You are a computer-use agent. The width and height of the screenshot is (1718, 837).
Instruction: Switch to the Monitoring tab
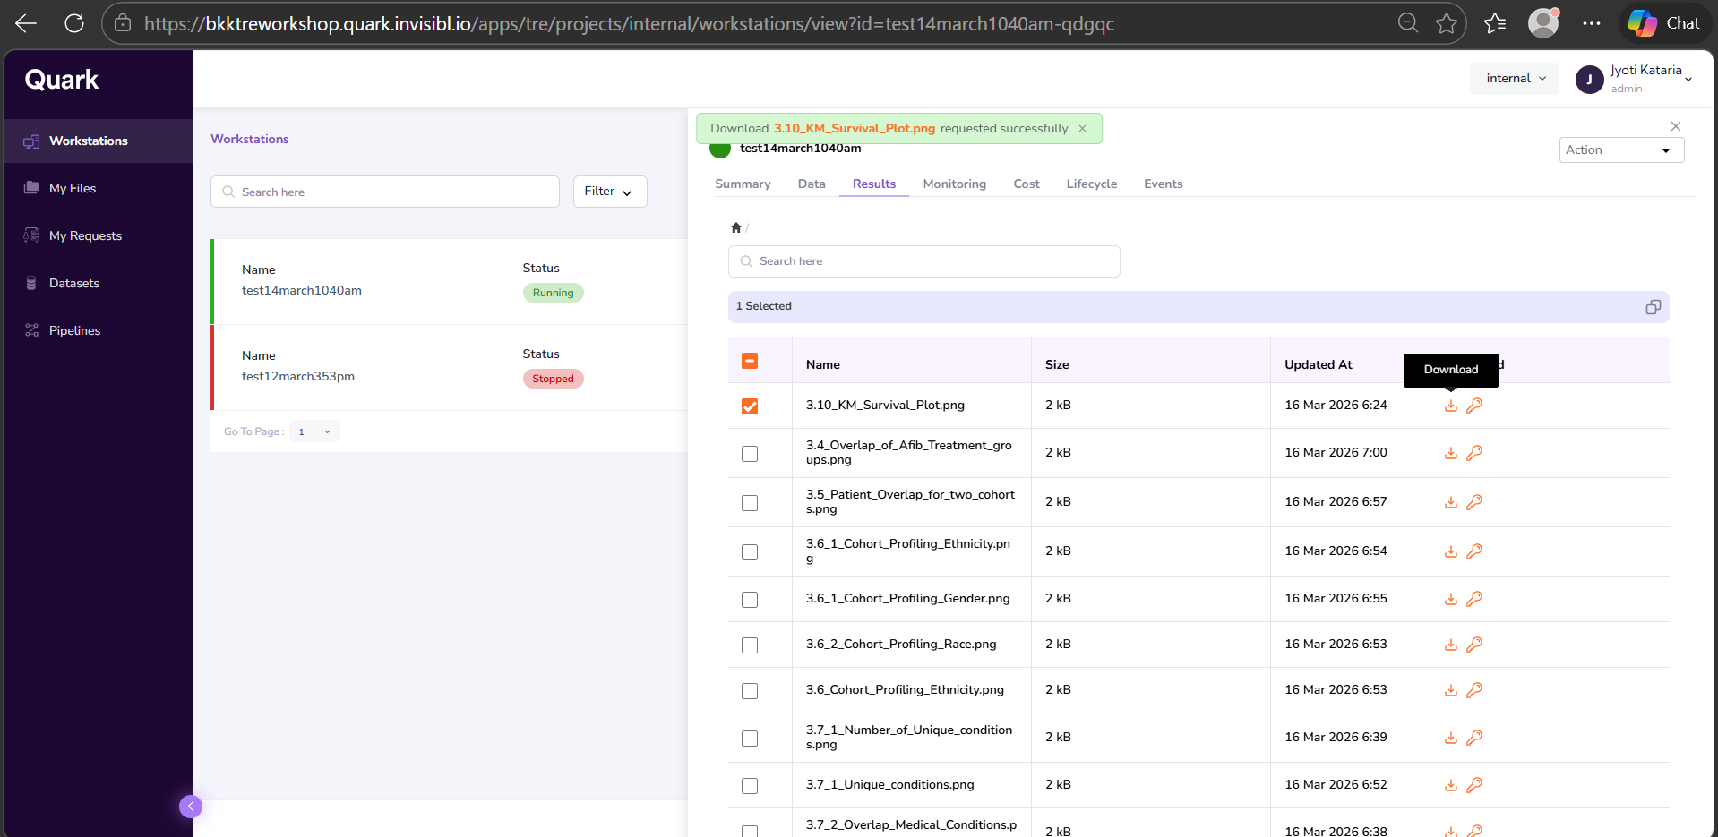tap(954, 184)
